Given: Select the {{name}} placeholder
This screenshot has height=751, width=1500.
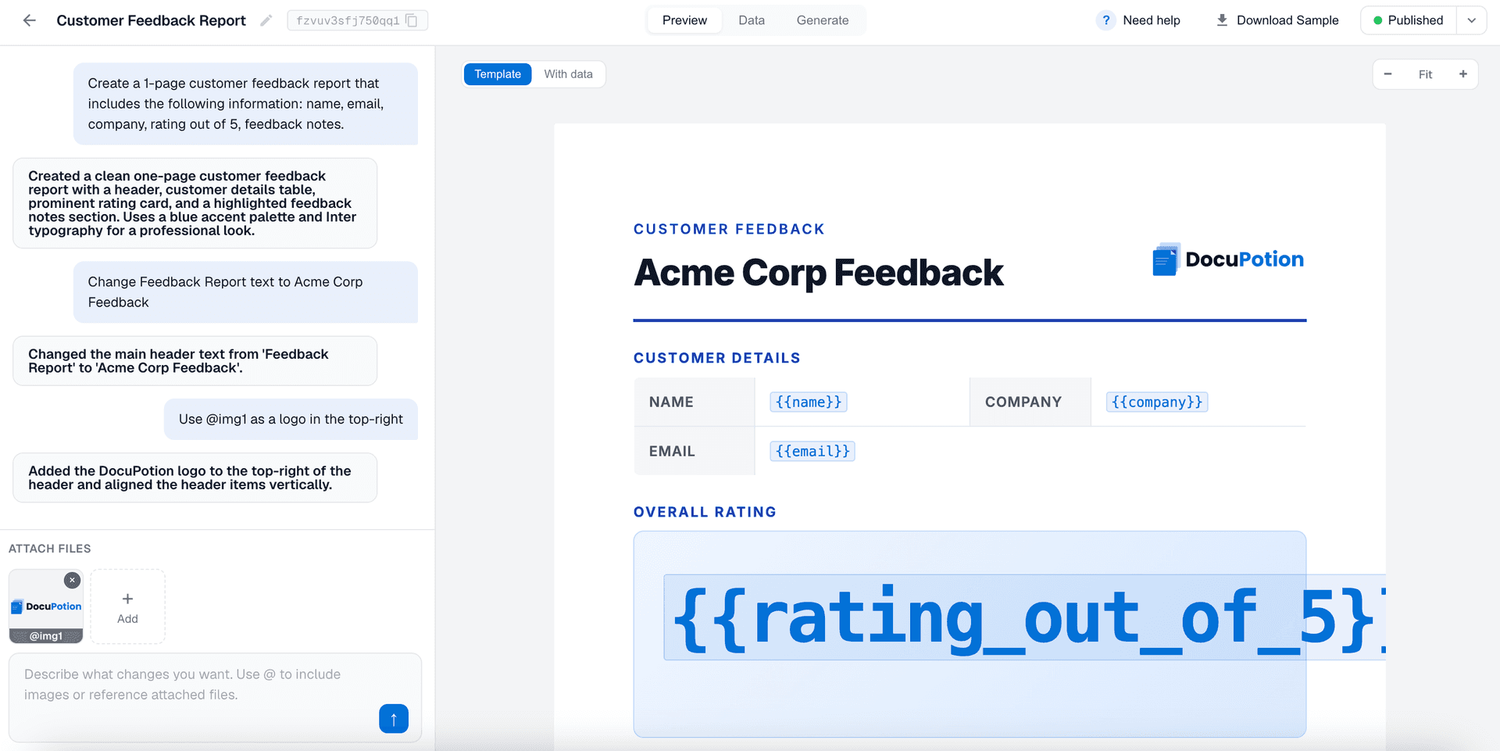Looking at the screenshot, I should point(809,402).
